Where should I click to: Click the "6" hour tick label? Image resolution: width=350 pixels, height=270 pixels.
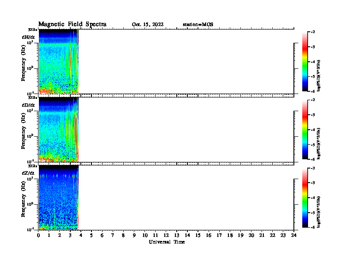102,235
